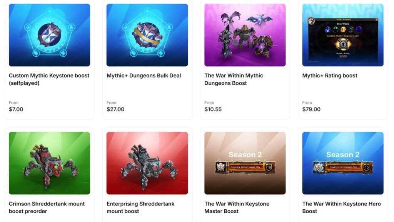This screenshot has height=222, width=394.
Task: Click the $27.00 price on the Bulk Deal card
Action: tap(115, 109)
